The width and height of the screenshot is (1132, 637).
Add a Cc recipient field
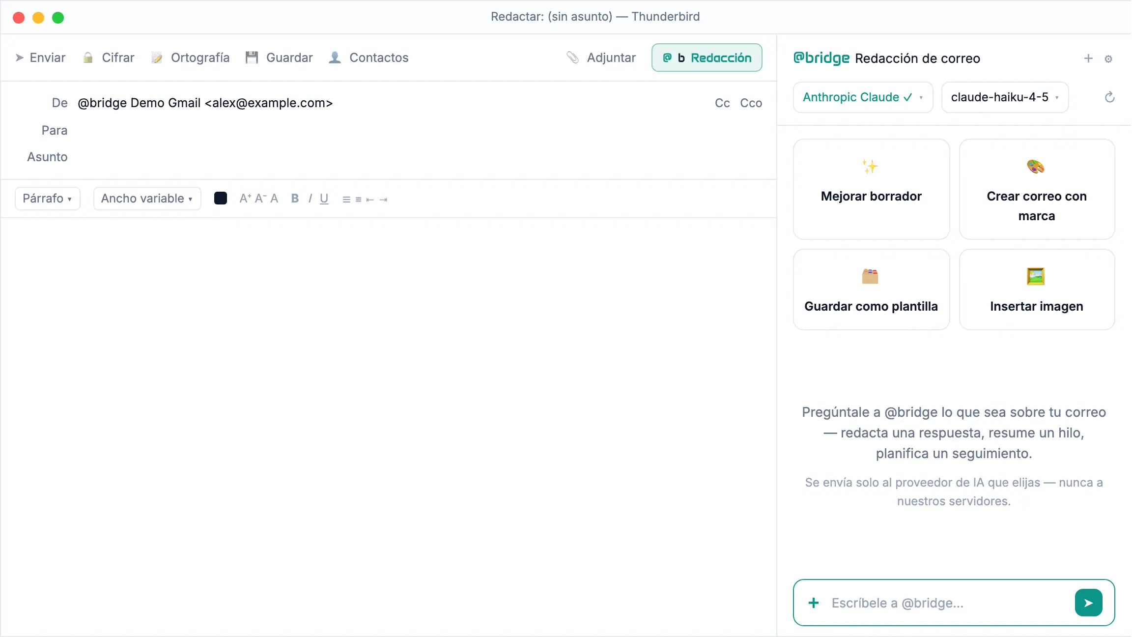[x=722, y=103]
